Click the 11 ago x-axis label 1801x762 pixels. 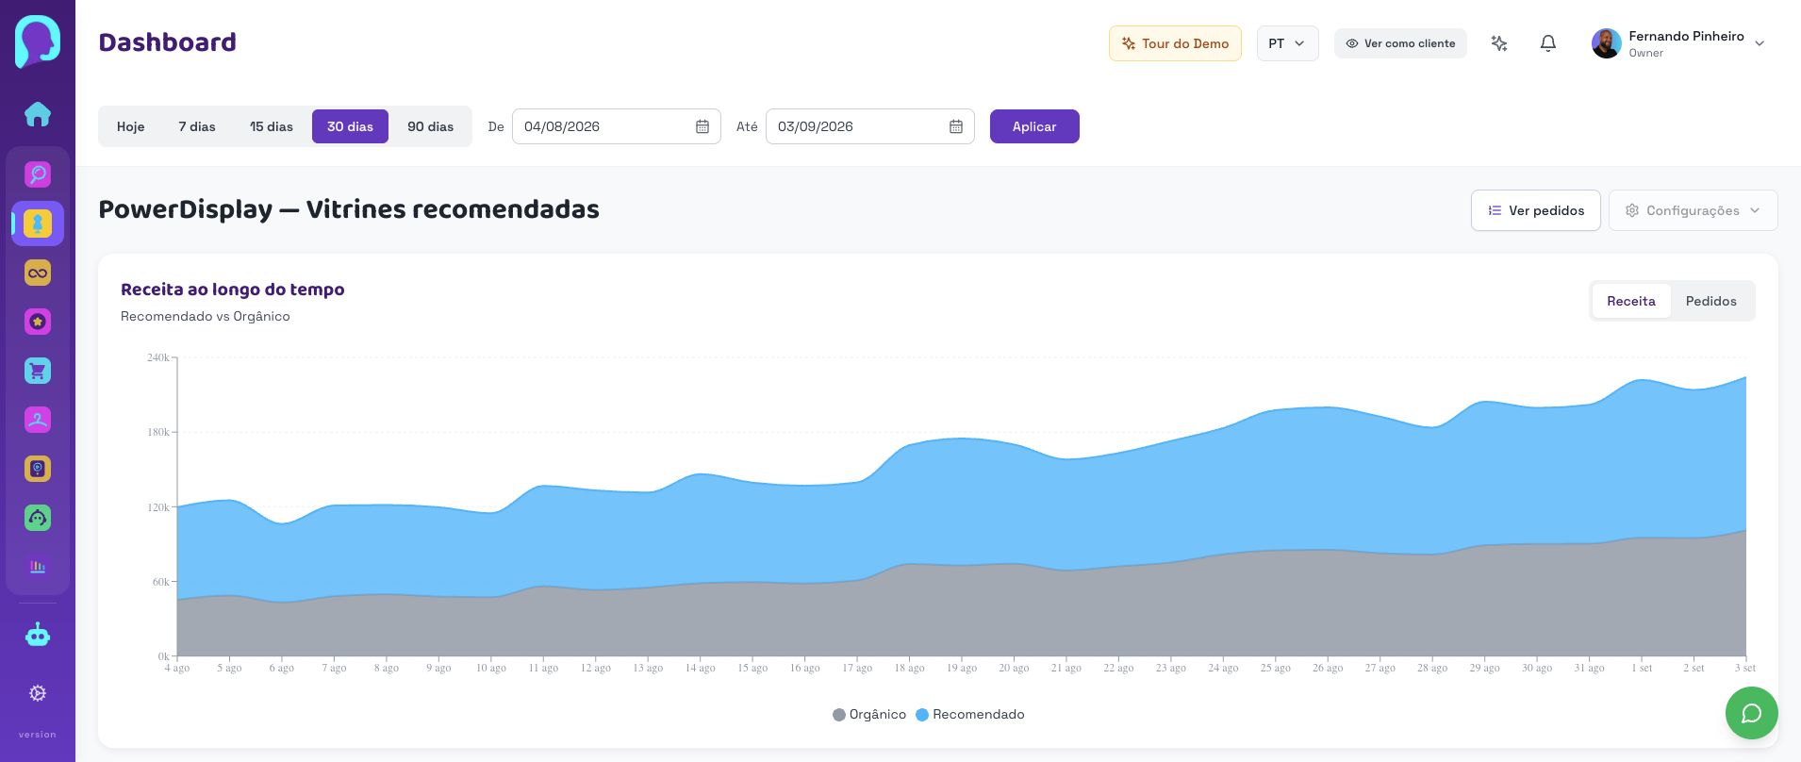pyautogui.click(x=543, y=668)
